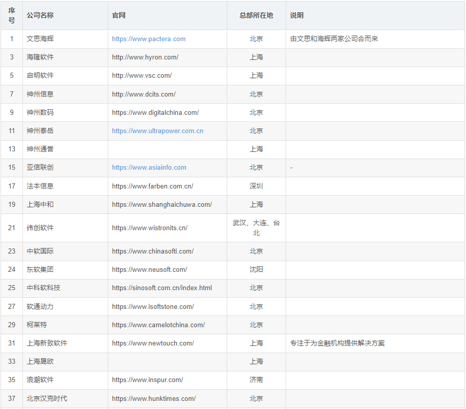Click the 序号 column header
The image size is (466, 409).
click(12, 15)
